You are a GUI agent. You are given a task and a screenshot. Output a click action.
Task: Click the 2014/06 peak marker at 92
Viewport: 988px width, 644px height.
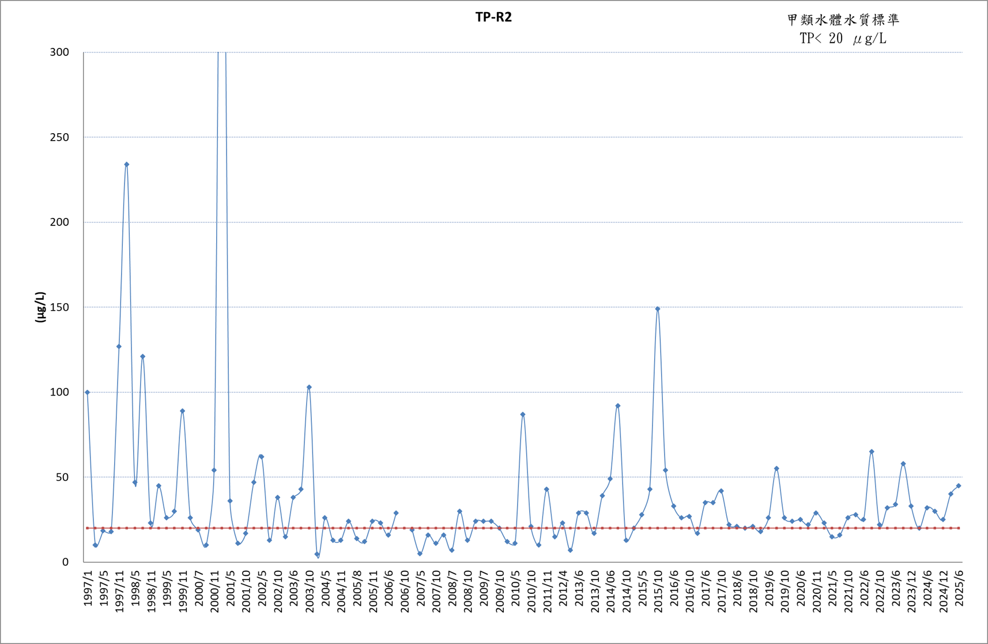tap(618, 406)
